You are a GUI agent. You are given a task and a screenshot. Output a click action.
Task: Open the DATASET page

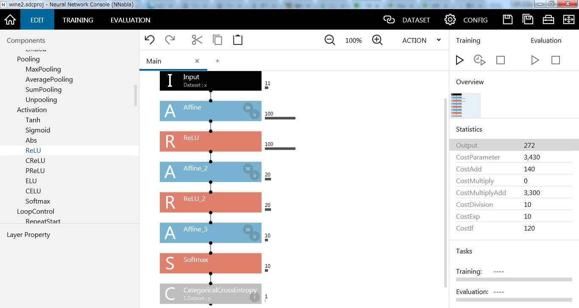point(406,20)
